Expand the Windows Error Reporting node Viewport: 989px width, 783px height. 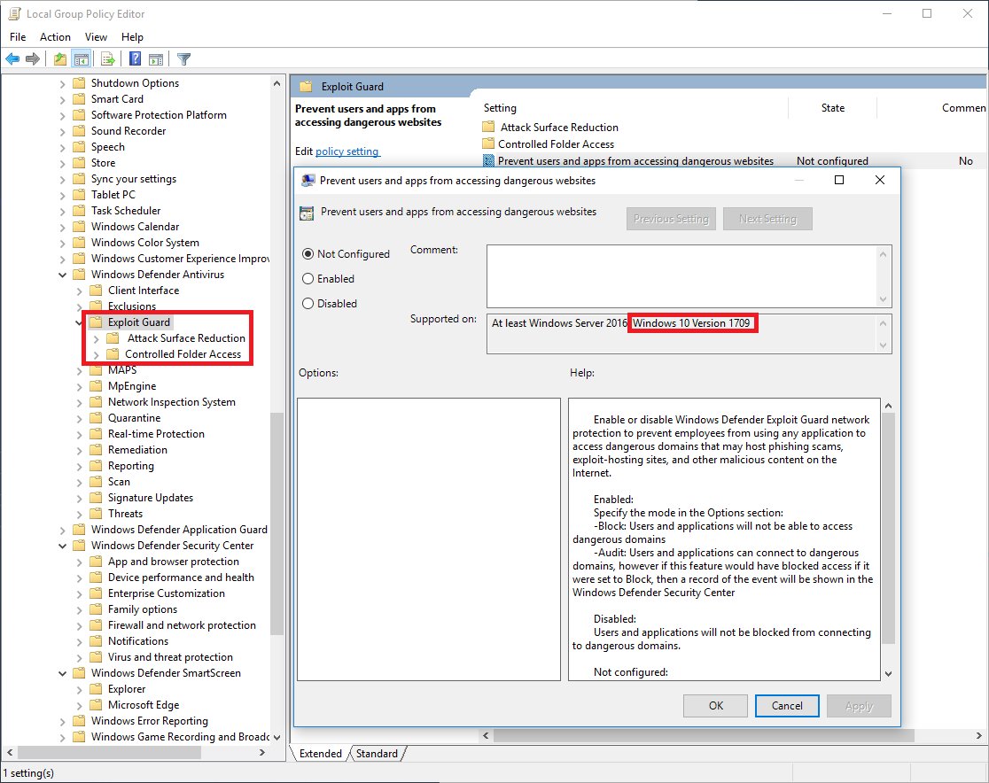click(x=62, y=721)
